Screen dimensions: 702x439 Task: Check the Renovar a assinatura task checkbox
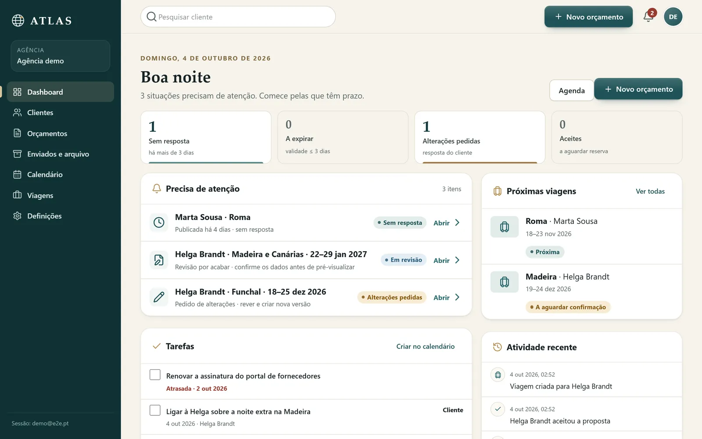point(155,374)
